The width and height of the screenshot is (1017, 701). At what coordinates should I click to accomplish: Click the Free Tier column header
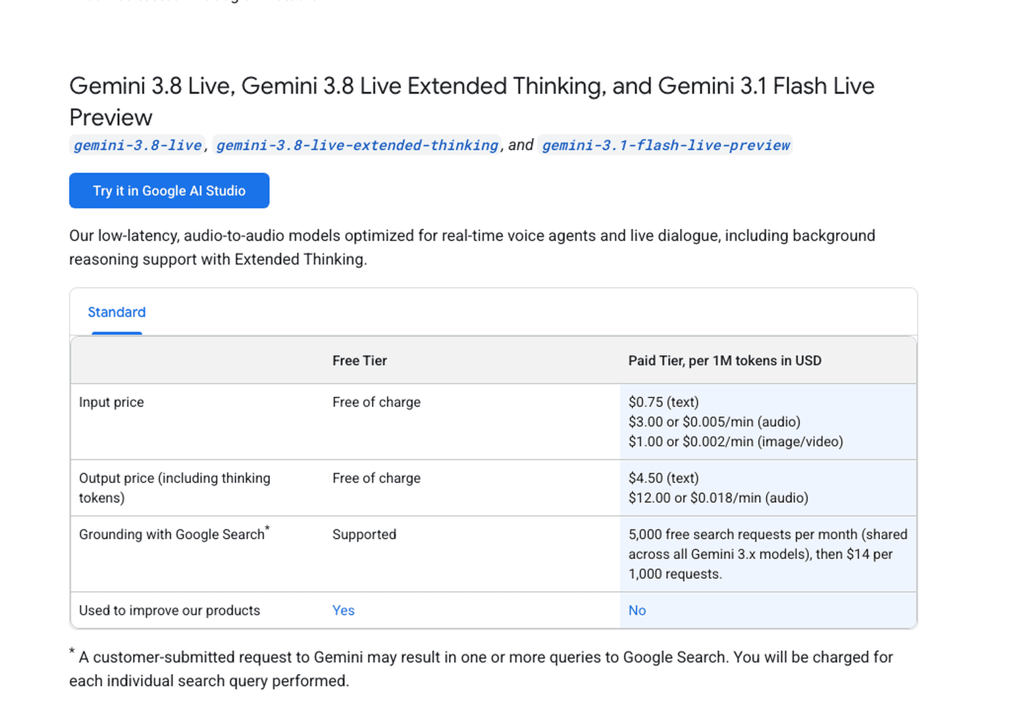359,361
